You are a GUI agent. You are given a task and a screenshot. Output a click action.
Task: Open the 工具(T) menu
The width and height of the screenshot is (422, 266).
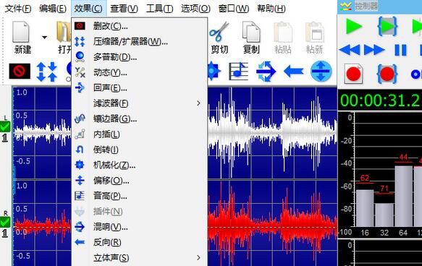159,9
